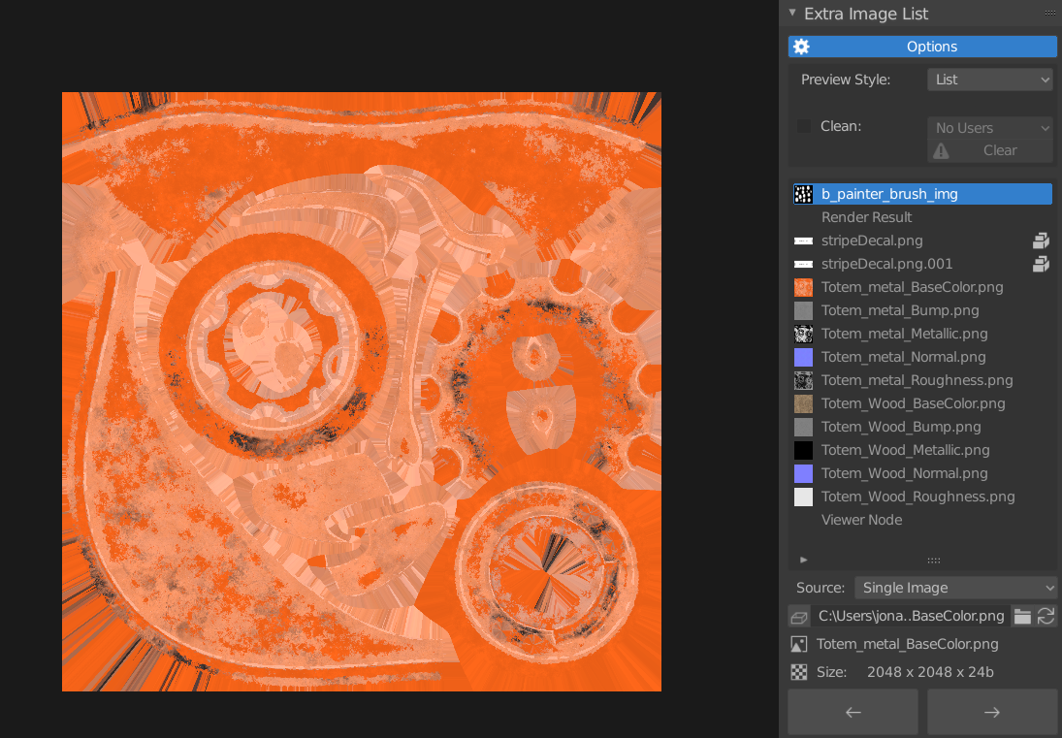The height and width of the screenshot is (738, 1062).
Task: Click the file path field showing BaseColor.png
Action: click(911, 616)
